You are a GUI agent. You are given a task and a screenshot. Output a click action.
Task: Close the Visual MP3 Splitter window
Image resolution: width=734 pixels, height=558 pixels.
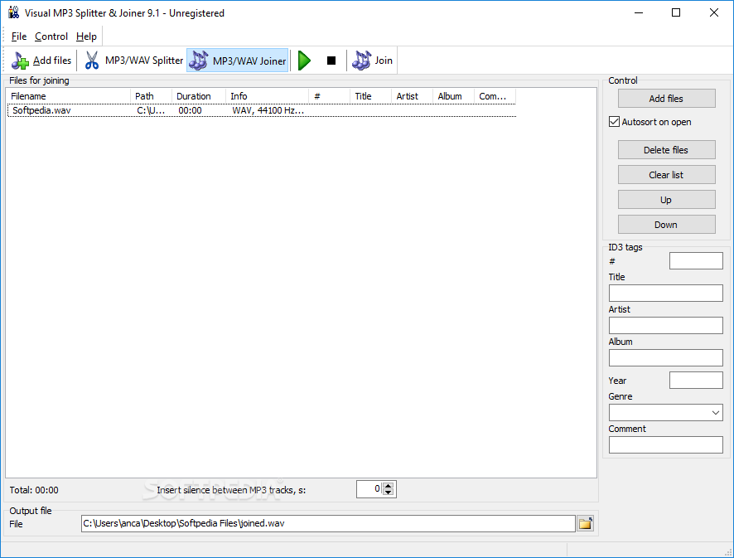[x=714, y=12]
